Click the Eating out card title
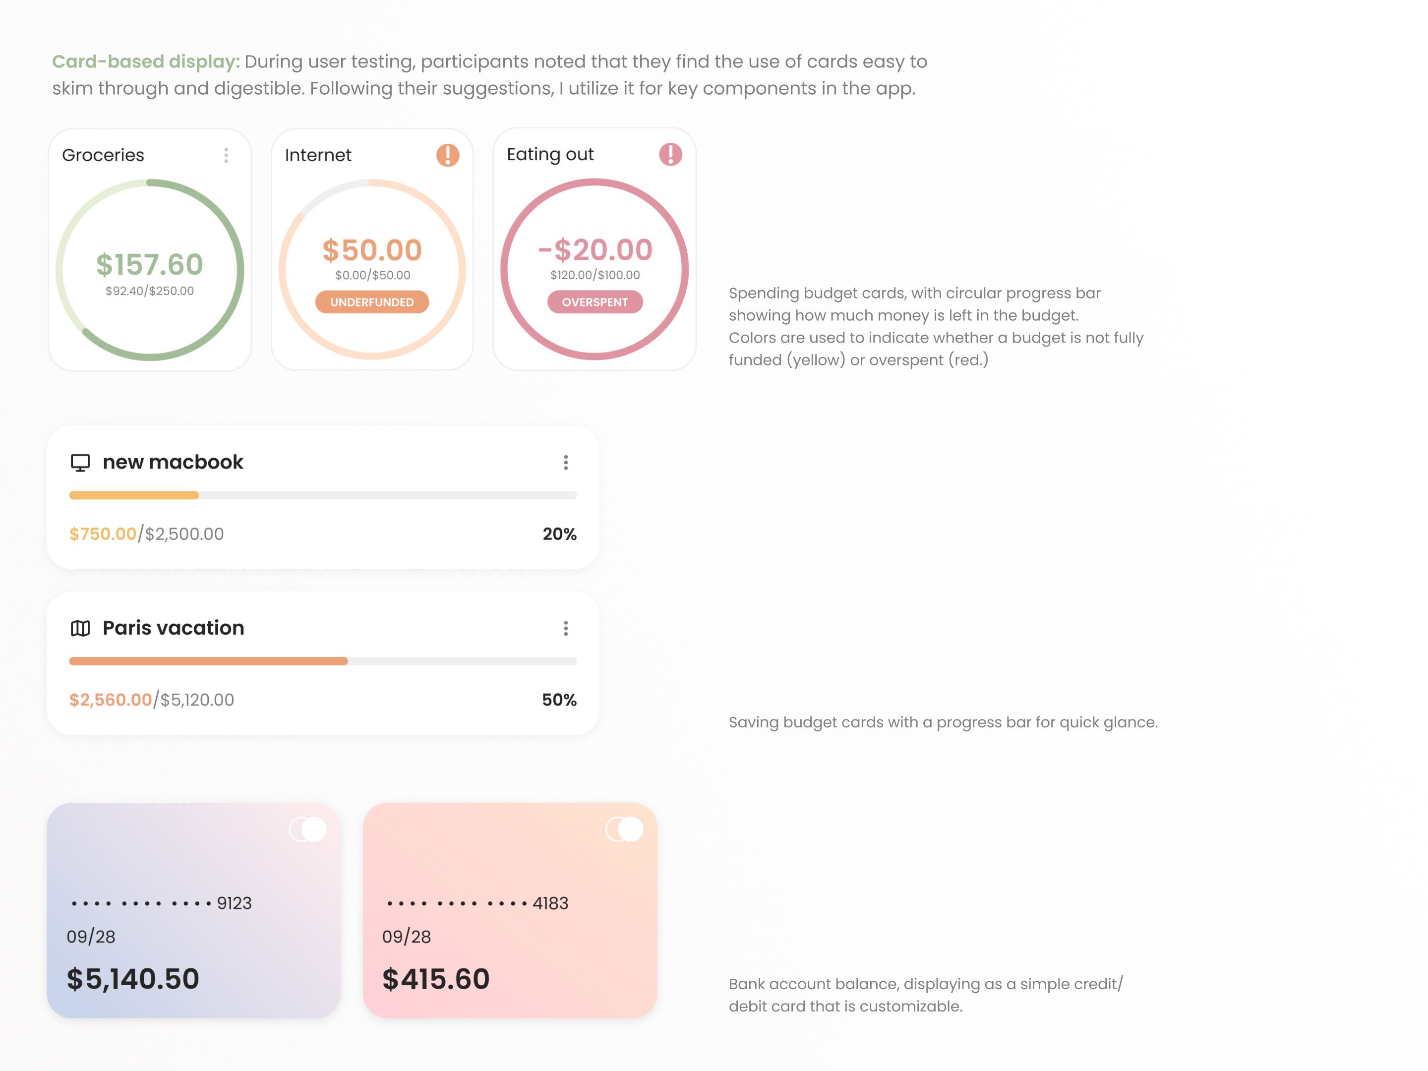1428x1071 pixels. 550,154
